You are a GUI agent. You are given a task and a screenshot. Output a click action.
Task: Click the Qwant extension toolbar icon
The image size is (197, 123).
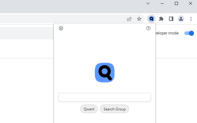(151, 19)
